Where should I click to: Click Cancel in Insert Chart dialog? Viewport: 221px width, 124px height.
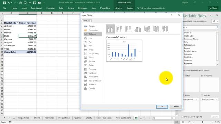click(176, 107)
